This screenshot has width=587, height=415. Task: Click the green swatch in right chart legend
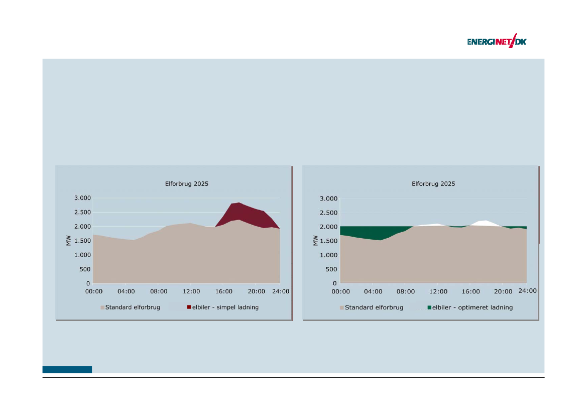[429, 307]
